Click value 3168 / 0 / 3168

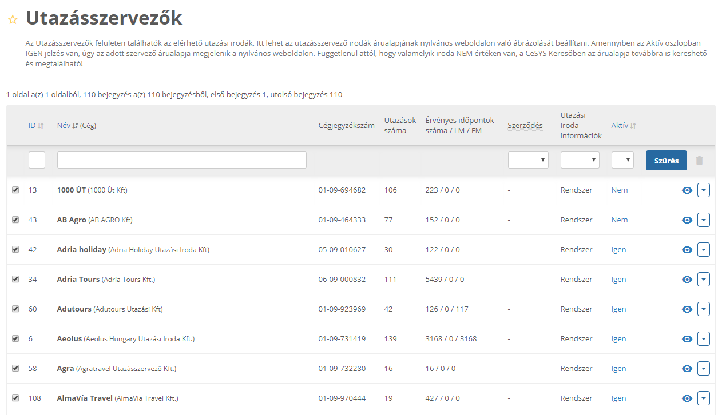[x=451, y=339]
